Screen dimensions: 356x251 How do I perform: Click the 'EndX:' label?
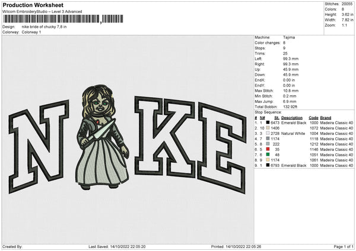(260, 80)
